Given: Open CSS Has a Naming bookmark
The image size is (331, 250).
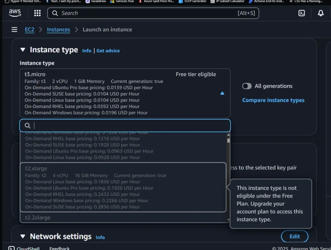Looking at the screenshot, I should pyautogui.click(x=306, y=1).
